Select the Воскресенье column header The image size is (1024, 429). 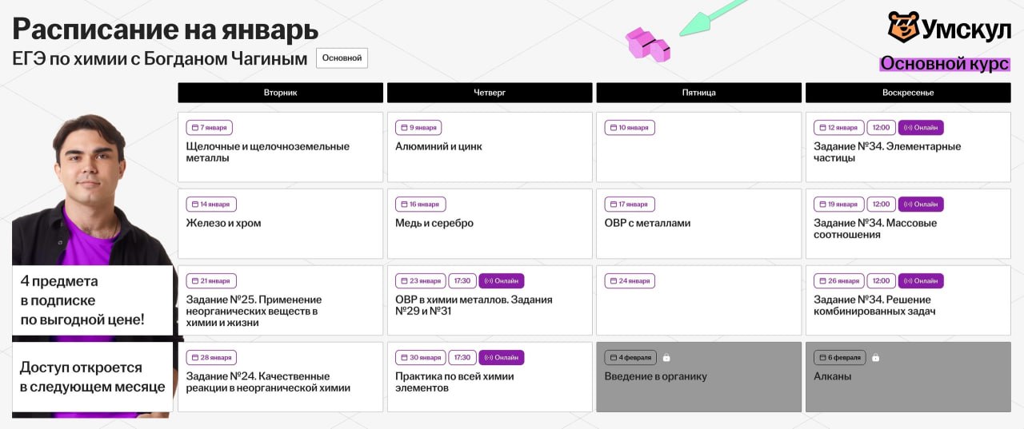908,93
